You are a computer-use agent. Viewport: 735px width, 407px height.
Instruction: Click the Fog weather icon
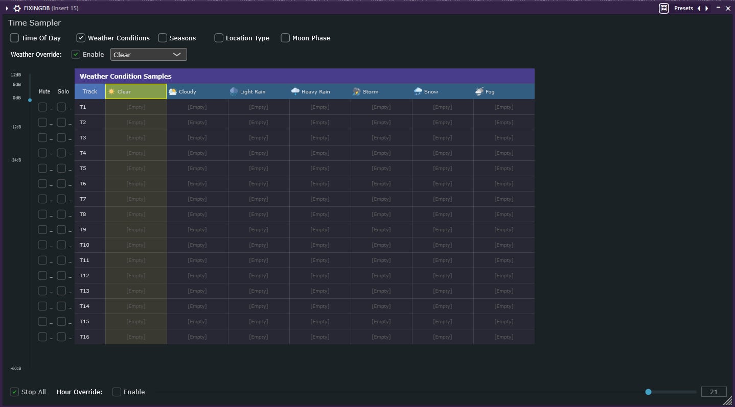pos(479,91)
